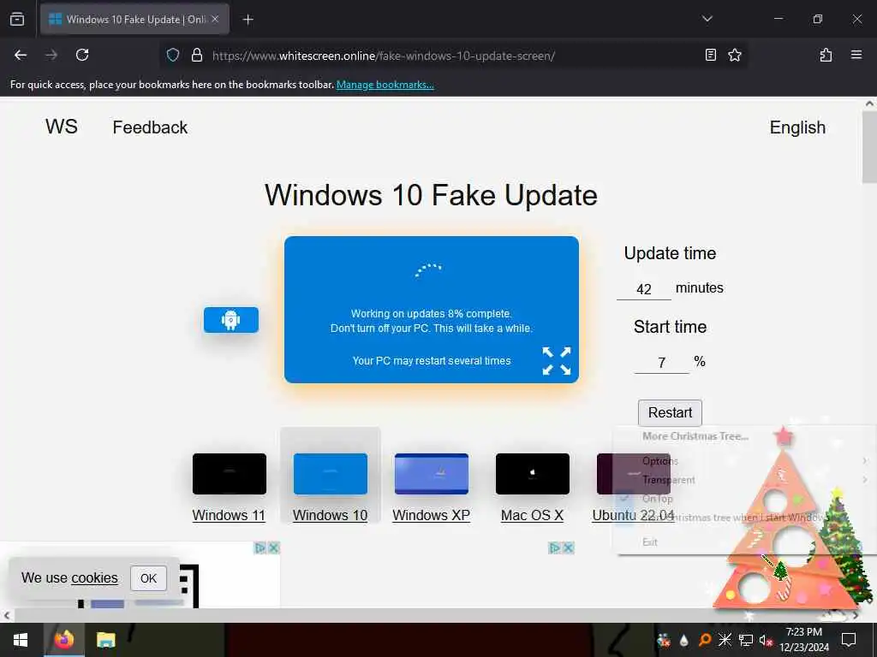
Task: Open the tracking protection shield icon
Action: point(173,55)
